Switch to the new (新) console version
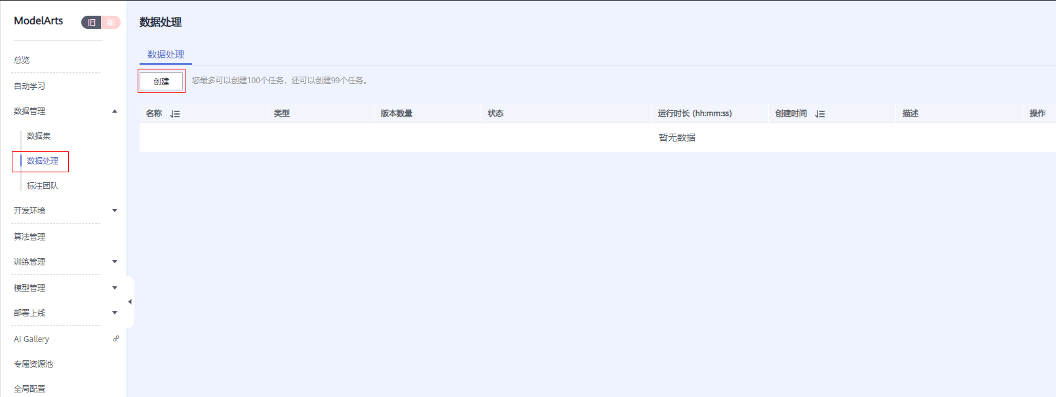 pyautogui.click(x=111, y=22)
